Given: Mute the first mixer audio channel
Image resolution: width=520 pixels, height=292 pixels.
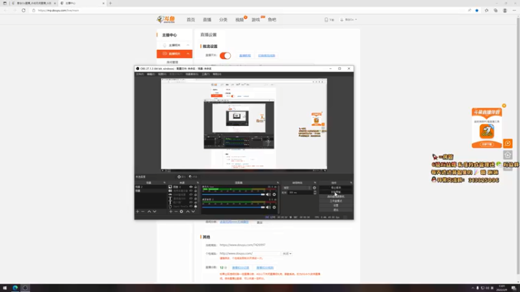Looking at the screenshot, I should (x=268, y=195).
